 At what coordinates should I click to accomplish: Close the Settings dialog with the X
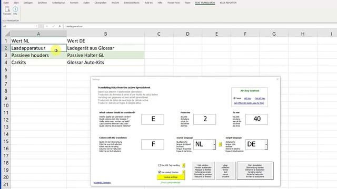pyautogui.click(x=277, y=79)
